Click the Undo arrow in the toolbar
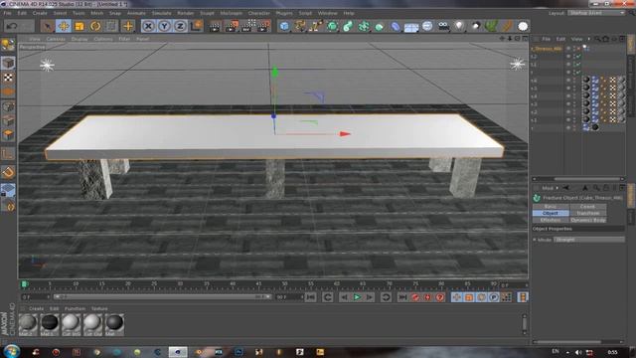The width and height of the screenshot is (636, 358). coord(12,27)
